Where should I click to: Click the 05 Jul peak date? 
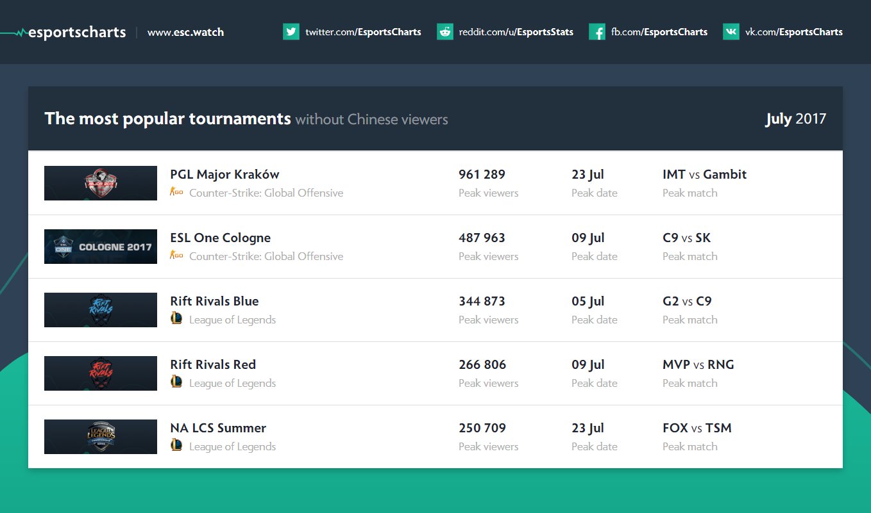(588, 301)
